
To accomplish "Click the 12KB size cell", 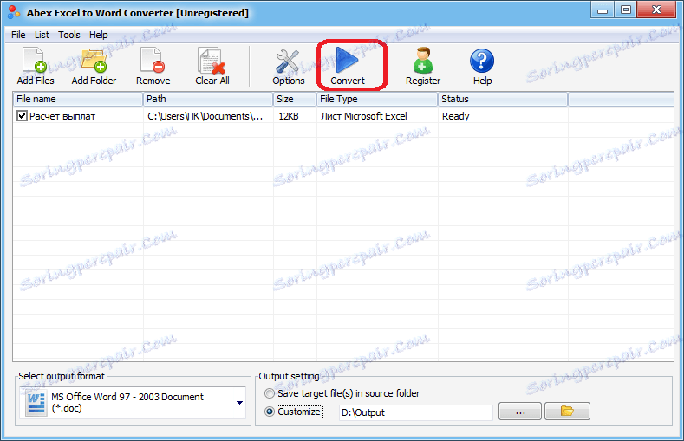I will (289, 116).
